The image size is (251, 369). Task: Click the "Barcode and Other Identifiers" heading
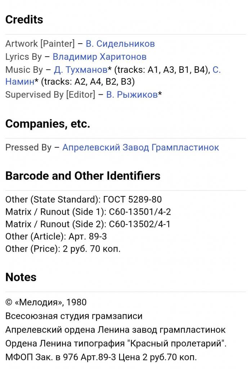click(x=83, y=176)
